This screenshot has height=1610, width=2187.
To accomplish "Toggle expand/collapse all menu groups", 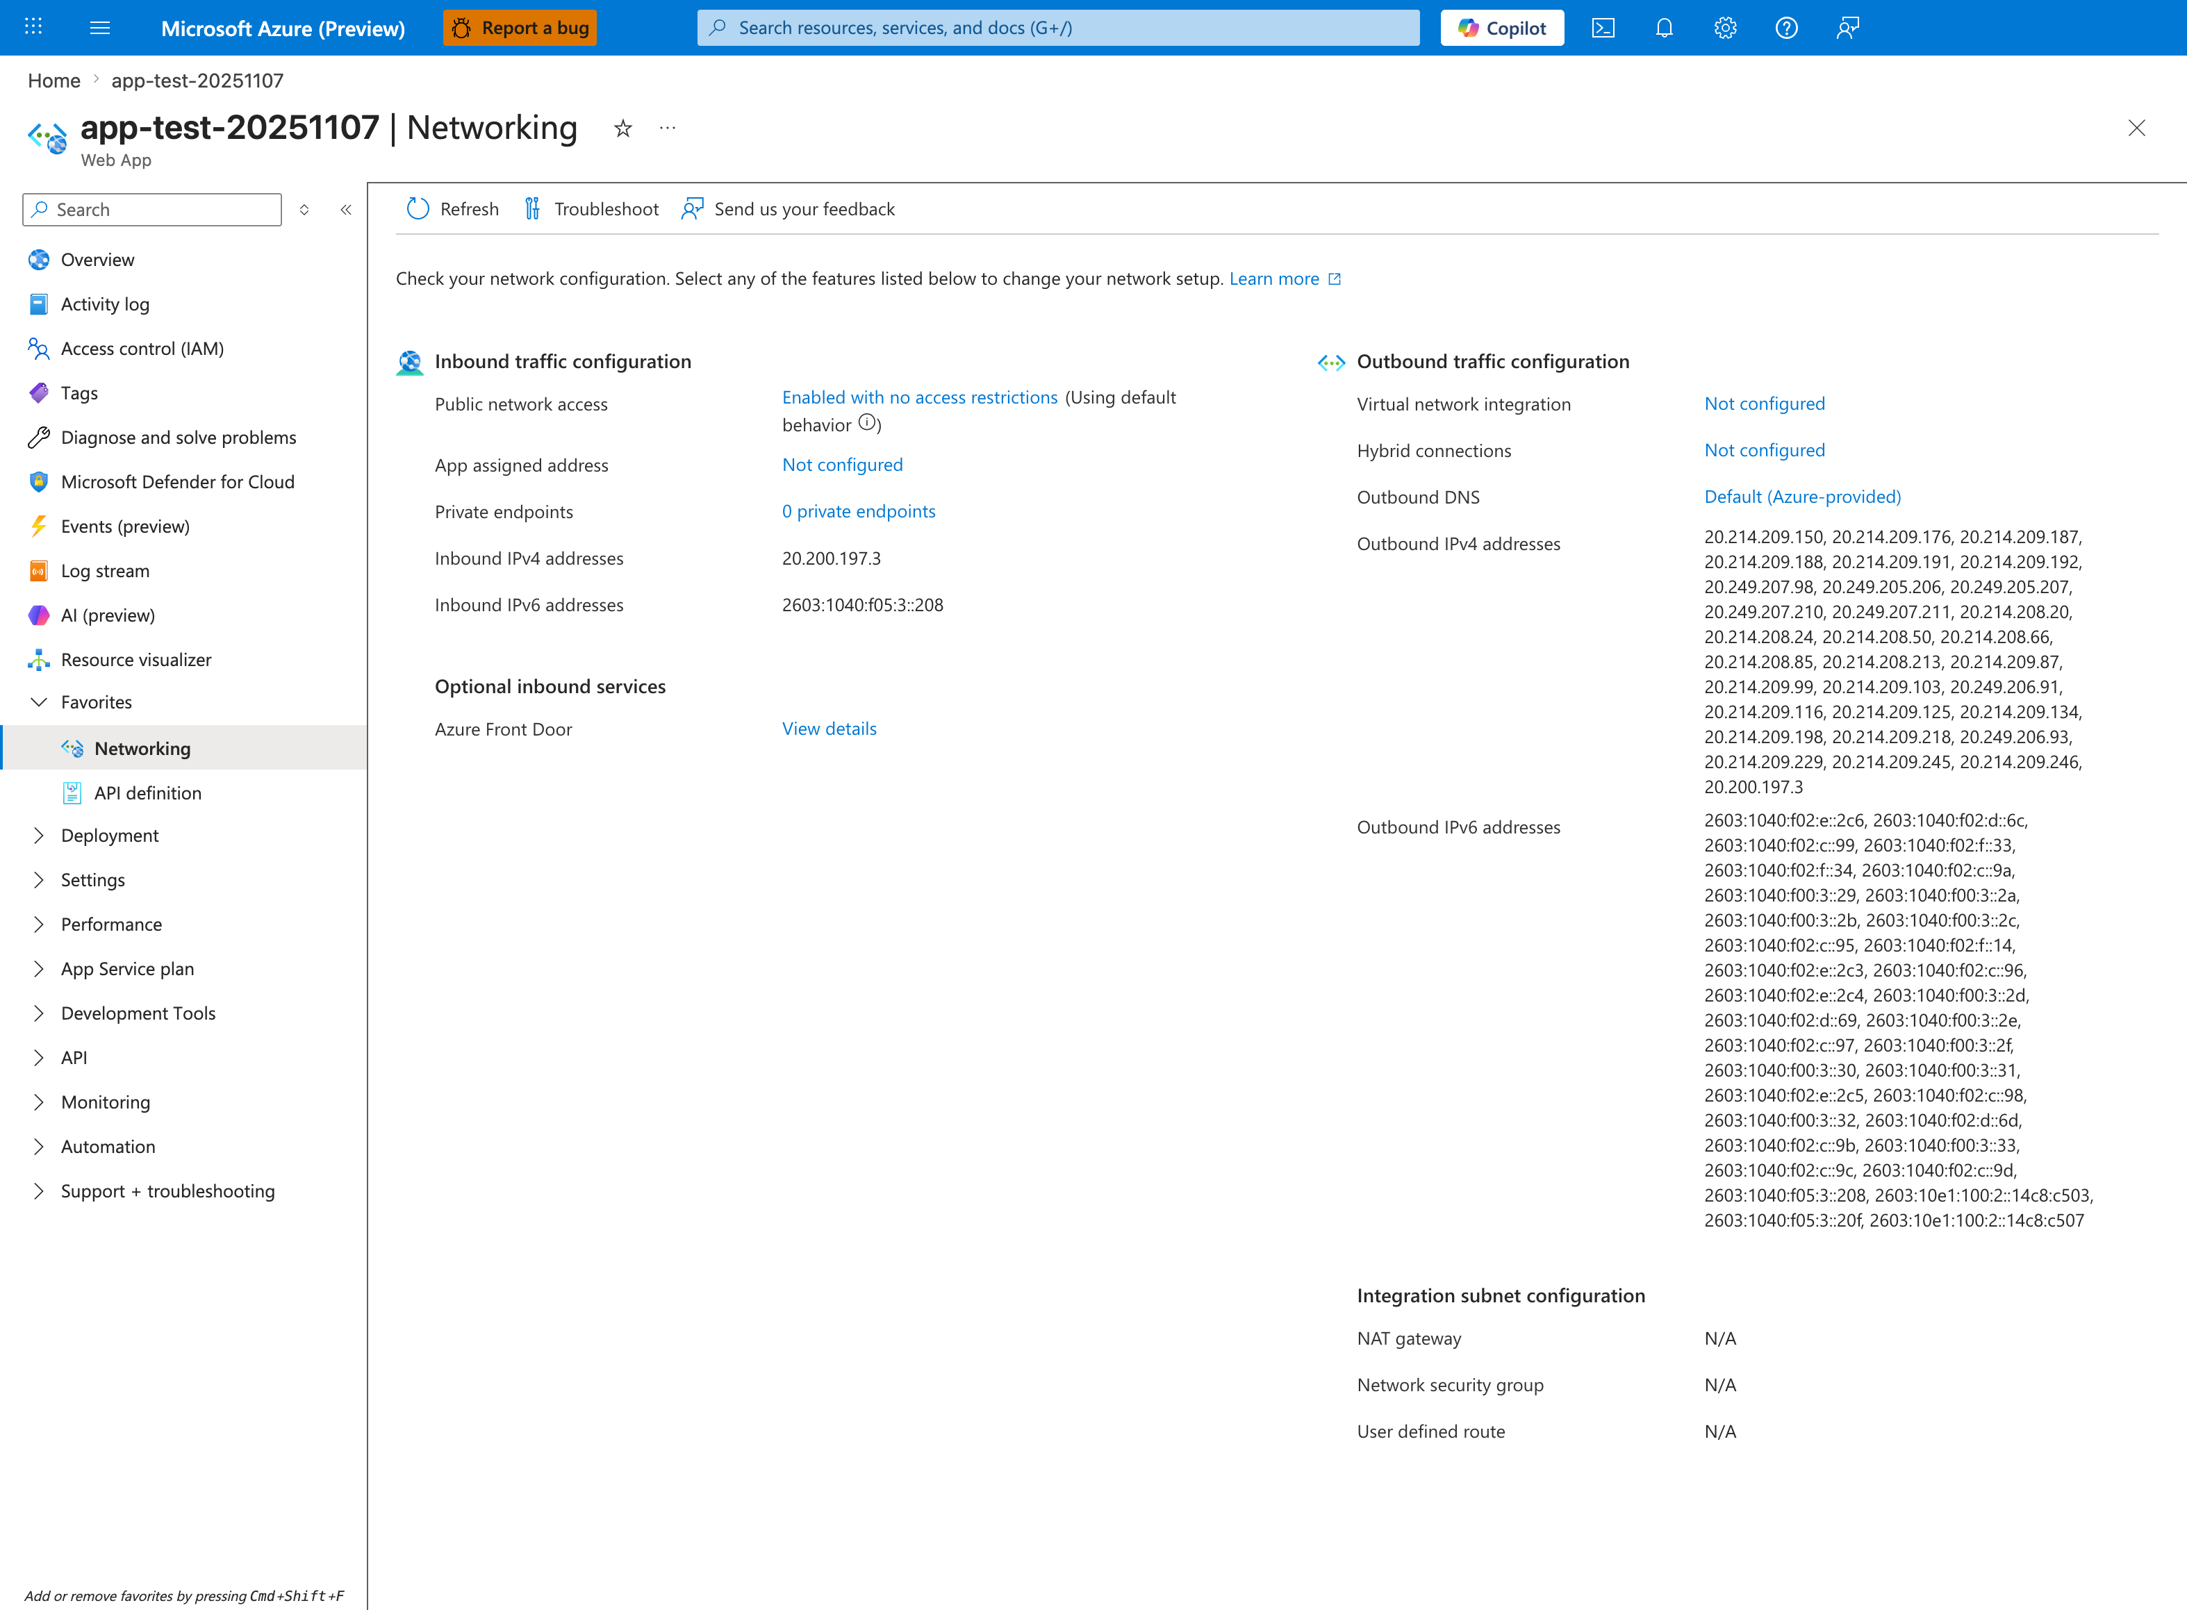I will (304, 210).
